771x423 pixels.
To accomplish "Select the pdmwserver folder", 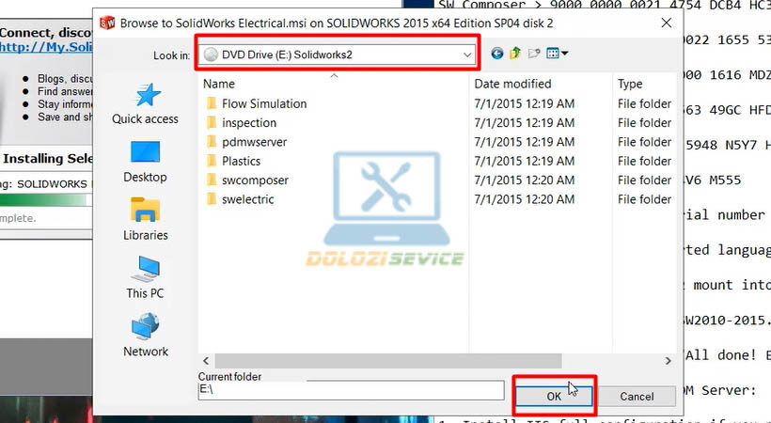I will click(254, 142).
